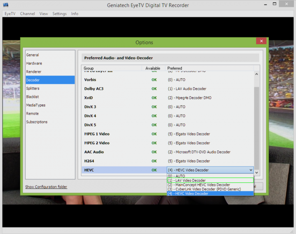Viewport: 296px width, 234px height.
Task: Choose (0) - AUTO from HEVC dropdown list
Action: (210, 176)
